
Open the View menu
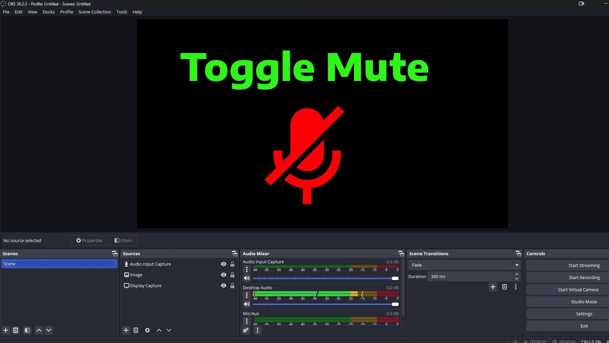coord(32,12)
